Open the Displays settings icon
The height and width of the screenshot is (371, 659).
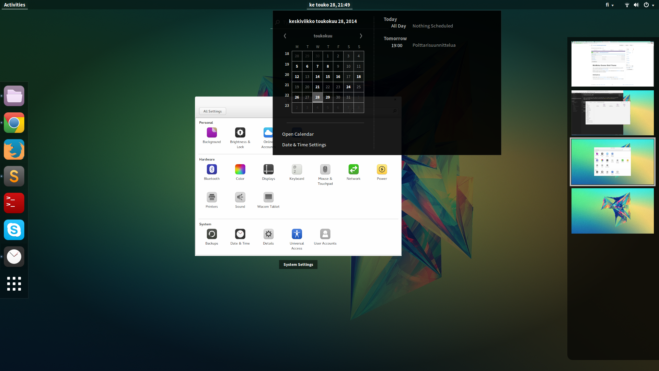click(268, 169)
